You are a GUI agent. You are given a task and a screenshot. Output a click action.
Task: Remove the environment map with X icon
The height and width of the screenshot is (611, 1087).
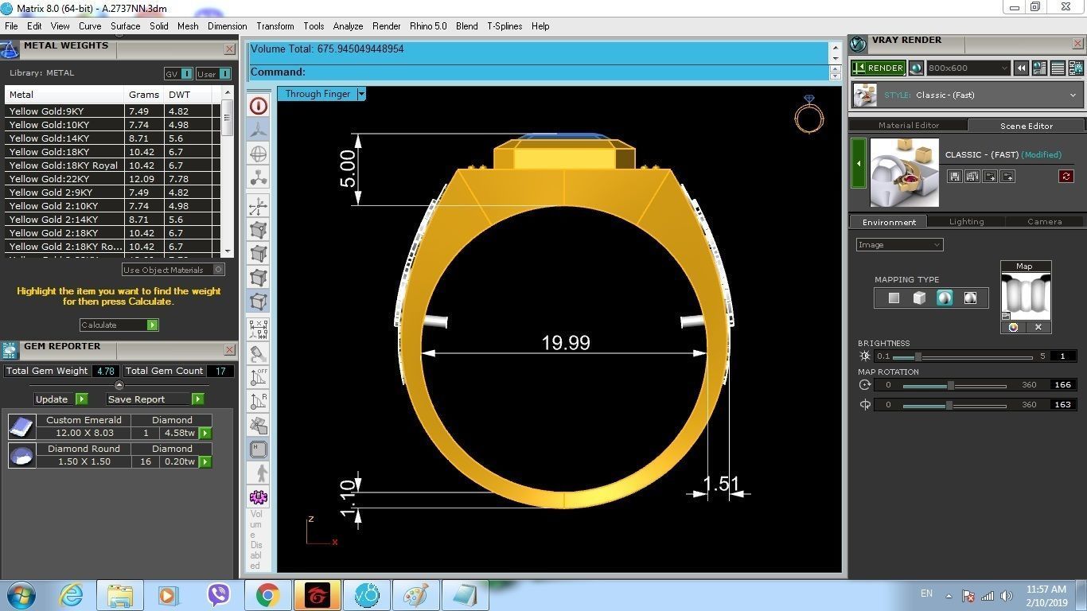pyautogui.click(x=1038, y=327)
